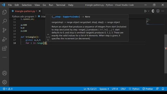Show additional views ellipsis in activity bar
Image resolution: width=167 pixels, height=94 pixels.
click(x=4, y=57)
